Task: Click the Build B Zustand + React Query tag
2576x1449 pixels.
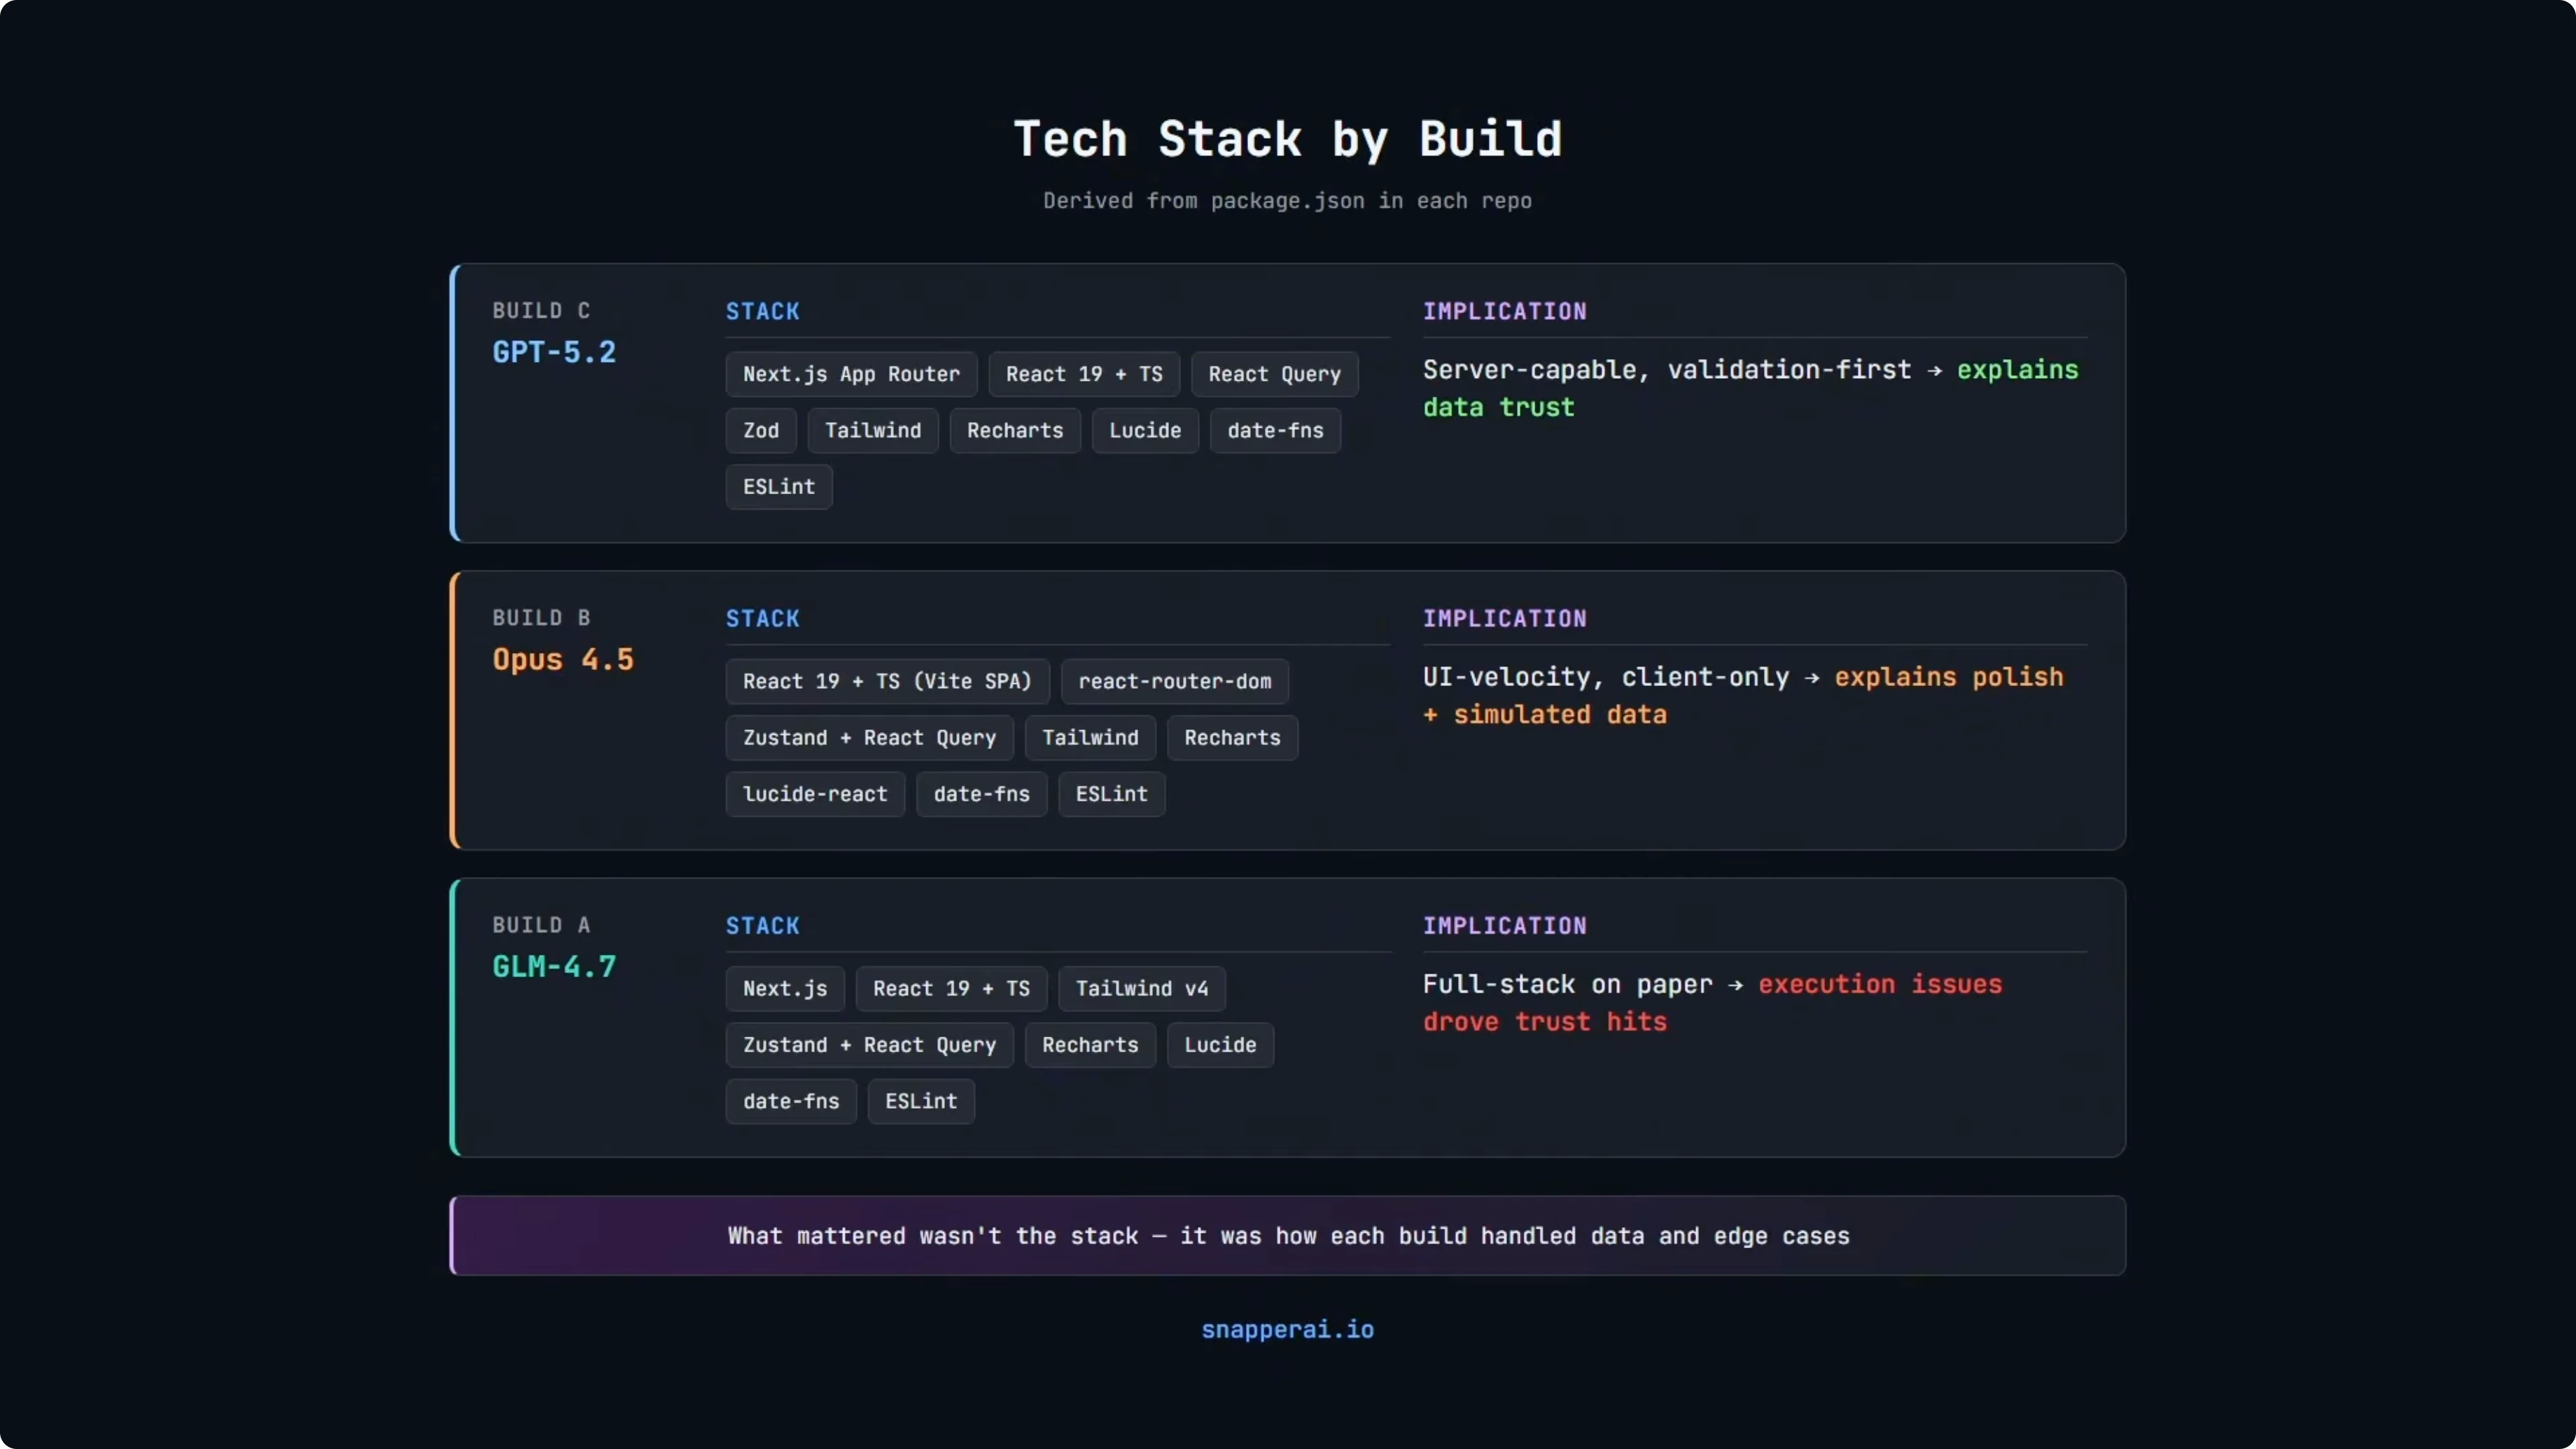Action: pyautogui.click(x=868, y=738)
